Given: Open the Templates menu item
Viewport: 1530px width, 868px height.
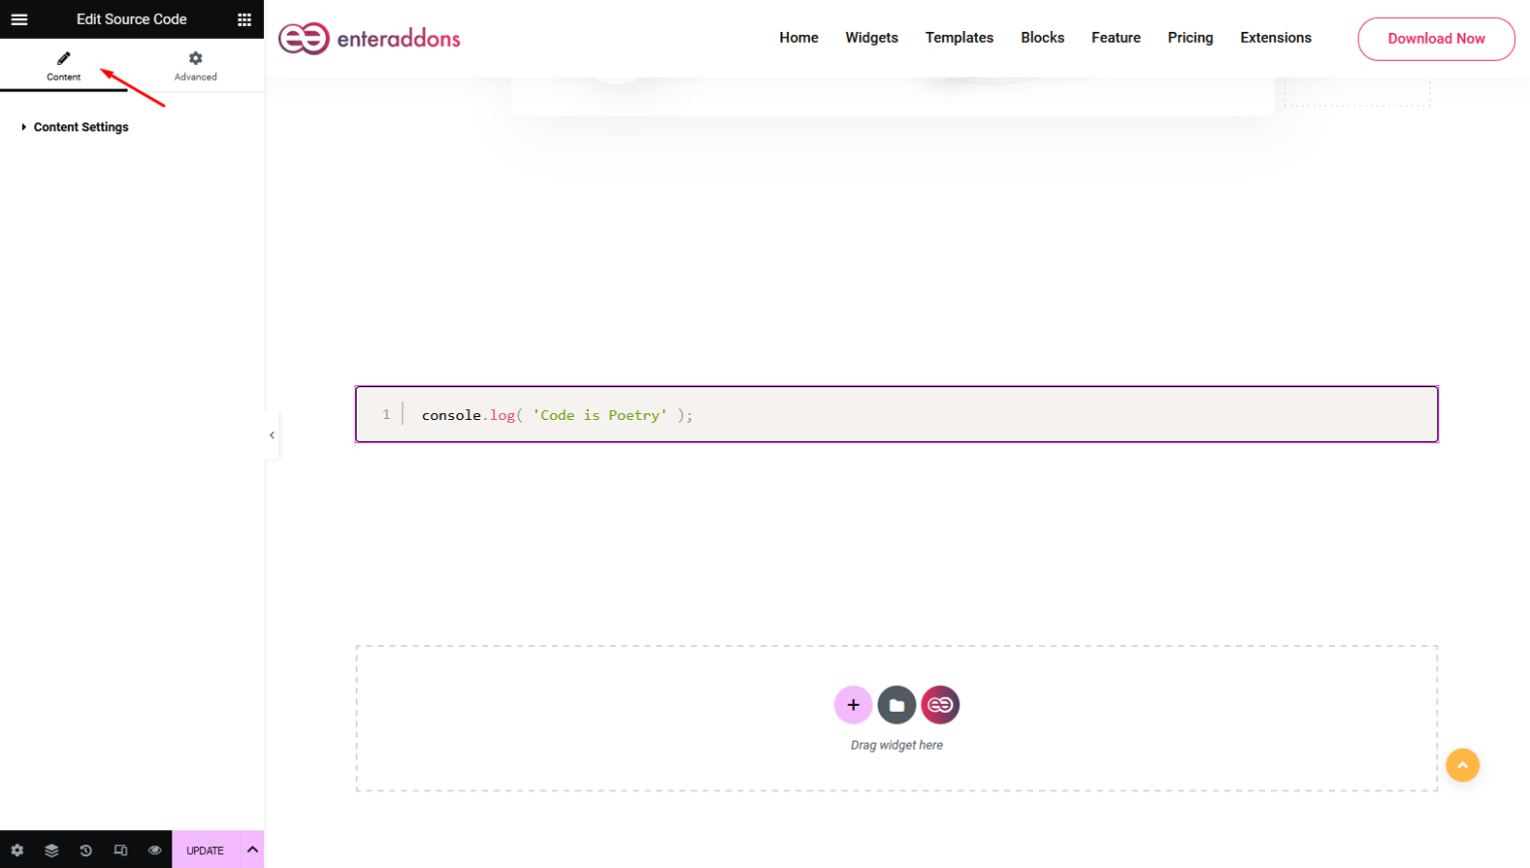Looking at the screenshot, I should [958, 38].
